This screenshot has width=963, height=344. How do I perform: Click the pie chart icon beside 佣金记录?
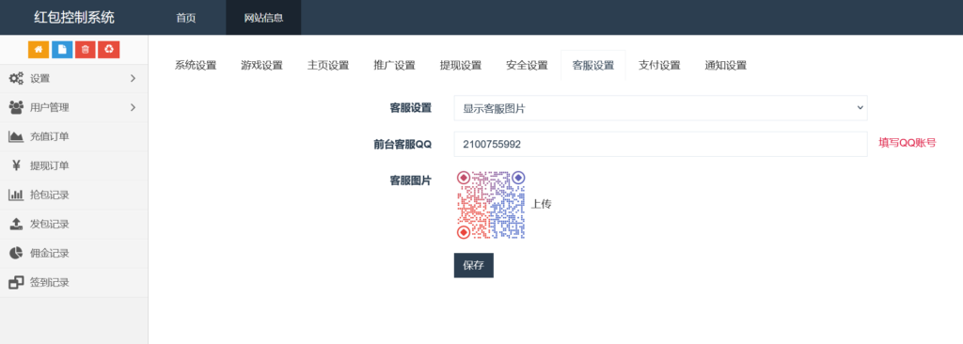(x=16, y=253)
